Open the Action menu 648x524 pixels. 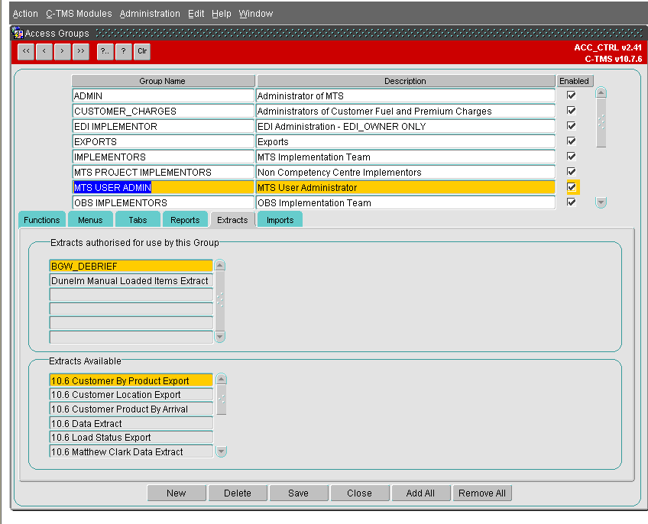click(x=25, y=14)
